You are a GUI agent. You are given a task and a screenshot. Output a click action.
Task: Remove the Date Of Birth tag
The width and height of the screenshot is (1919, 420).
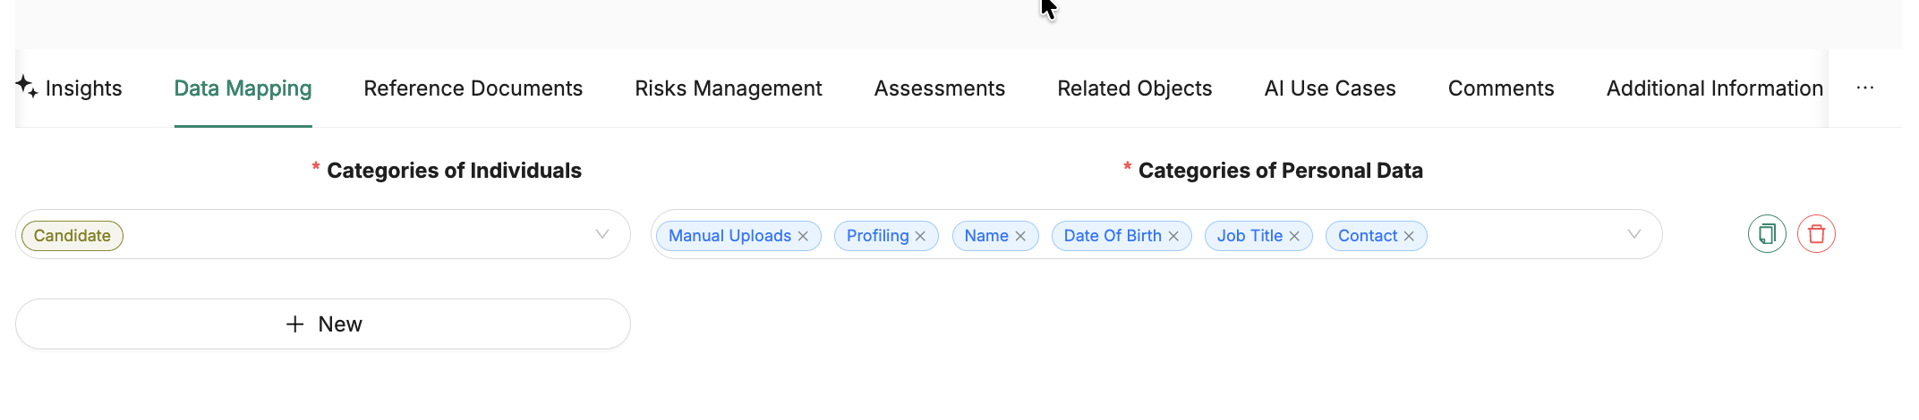pos(1173,236)
